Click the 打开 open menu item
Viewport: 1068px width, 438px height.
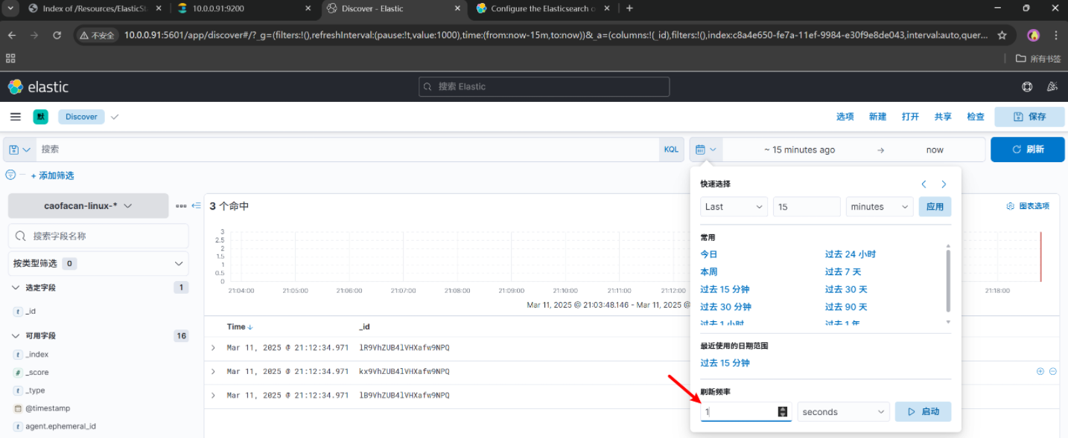[910, 117]
